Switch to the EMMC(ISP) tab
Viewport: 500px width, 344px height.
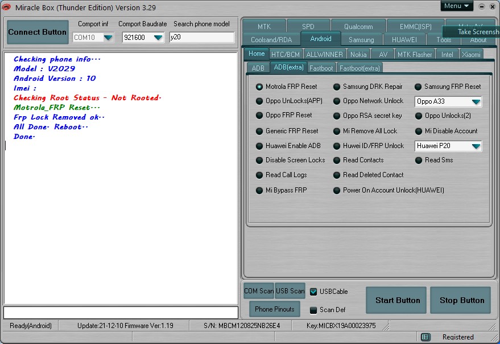point(415,26)
